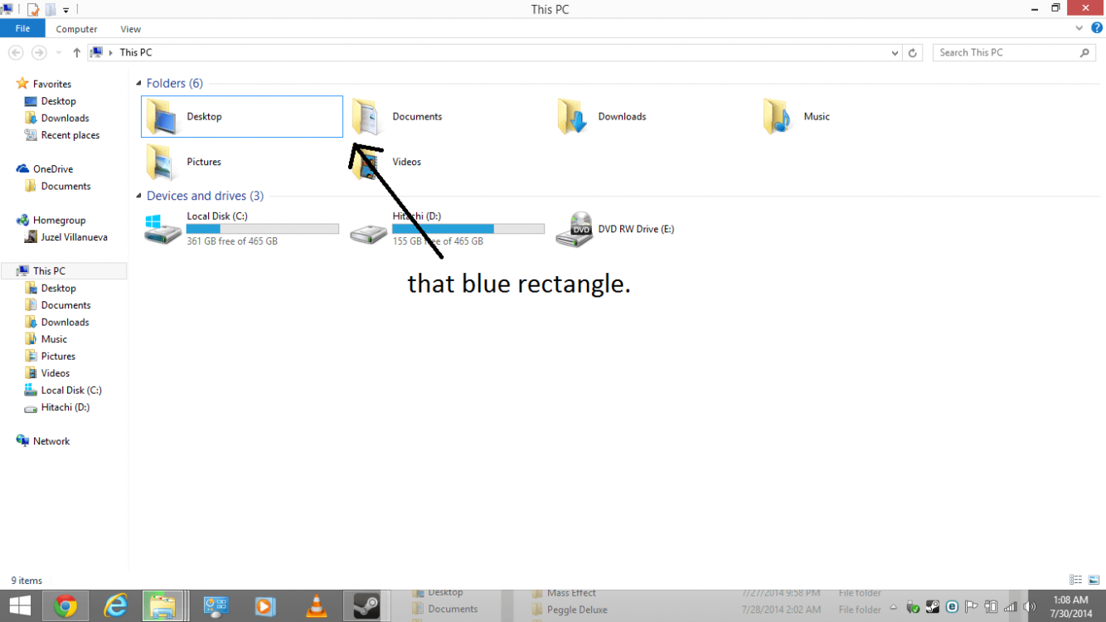Click the Steam icon in the system tray
This screenshot has height=622, width=1106.
933,606
